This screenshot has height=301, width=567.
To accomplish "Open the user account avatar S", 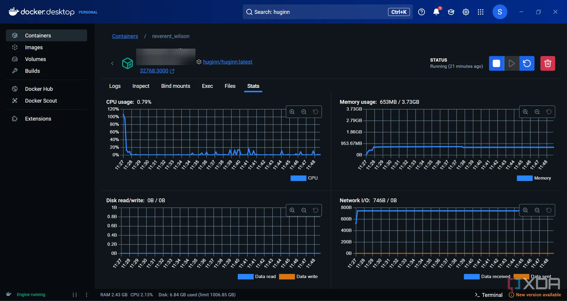I will pyautogui.click(x=500, y=12).
